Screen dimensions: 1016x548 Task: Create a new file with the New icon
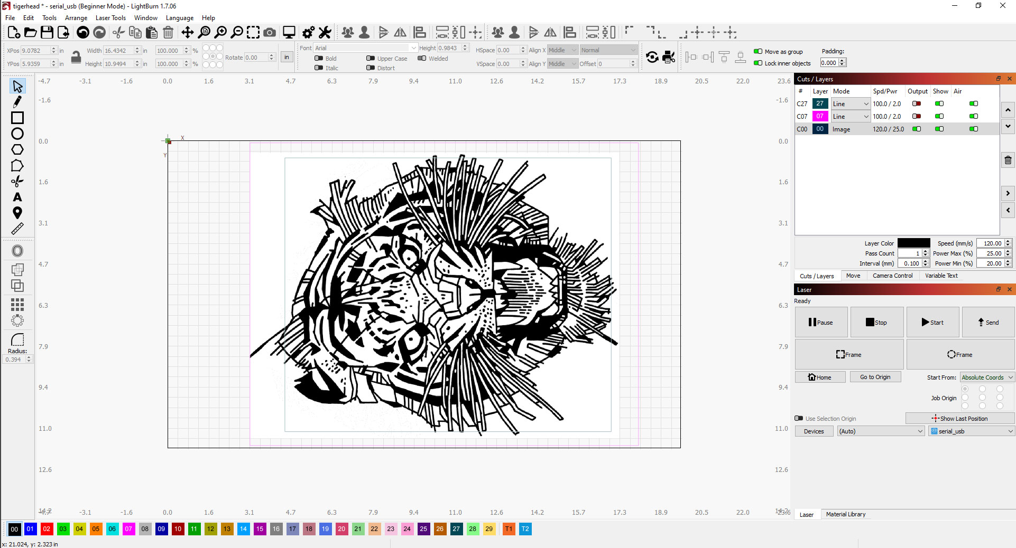point(14,33)
